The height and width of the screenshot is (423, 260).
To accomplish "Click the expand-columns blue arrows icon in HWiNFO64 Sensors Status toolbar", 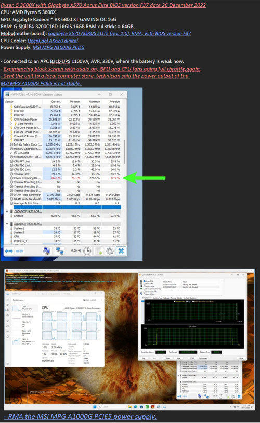I will (x=9, y=251).
